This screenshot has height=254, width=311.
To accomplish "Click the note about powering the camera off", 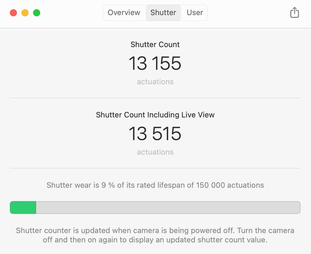I will [x=155, y=236].
